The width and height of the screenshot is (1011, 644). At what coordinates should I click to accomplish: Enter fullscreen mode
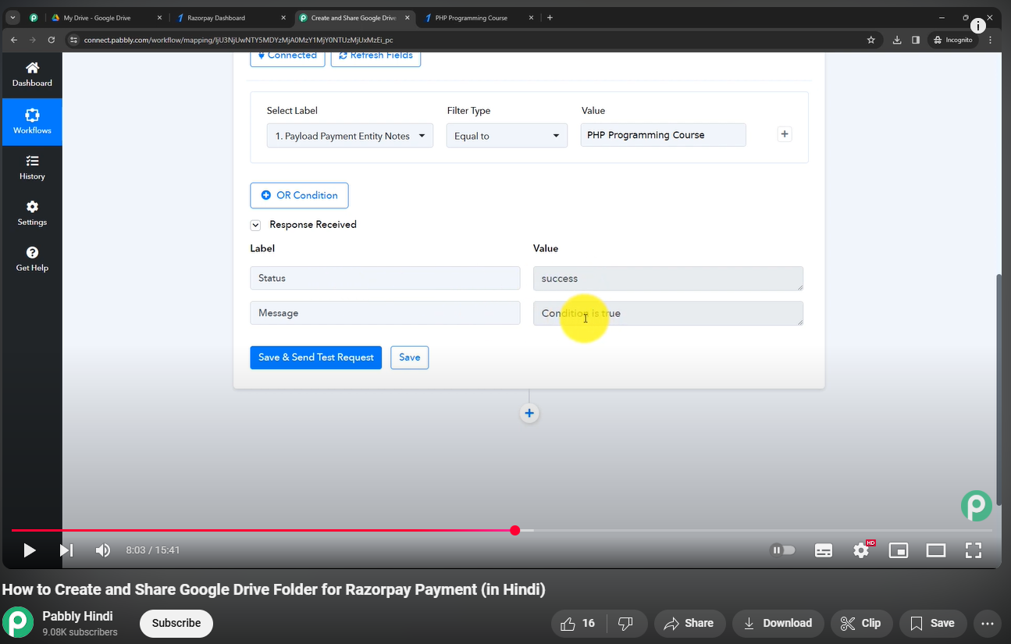click(974, 550)
